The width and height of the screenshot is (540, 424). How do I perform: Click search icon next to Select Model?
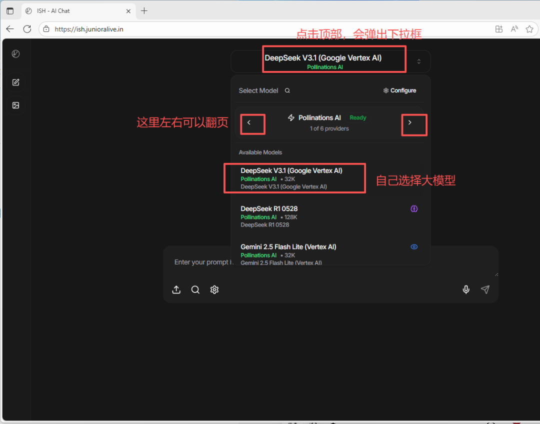click(x=287, y=90)
